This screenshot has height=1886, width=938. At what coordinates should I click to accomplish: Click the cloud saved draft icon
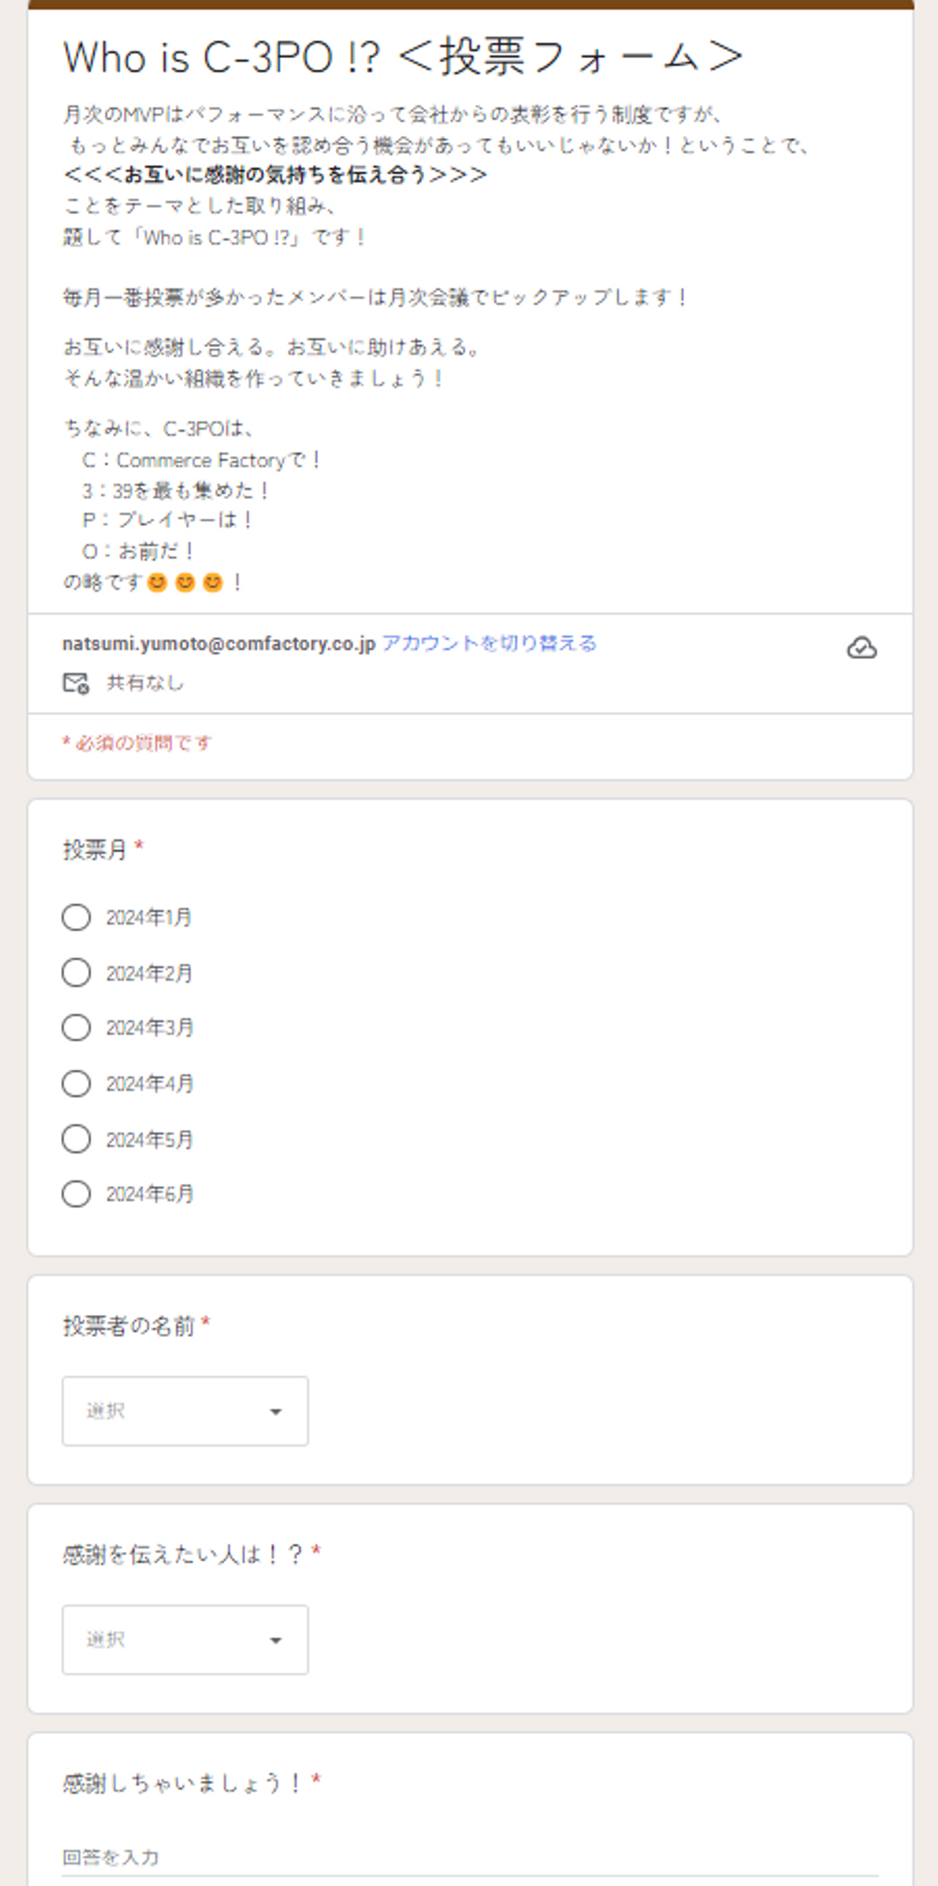[861, 648]
